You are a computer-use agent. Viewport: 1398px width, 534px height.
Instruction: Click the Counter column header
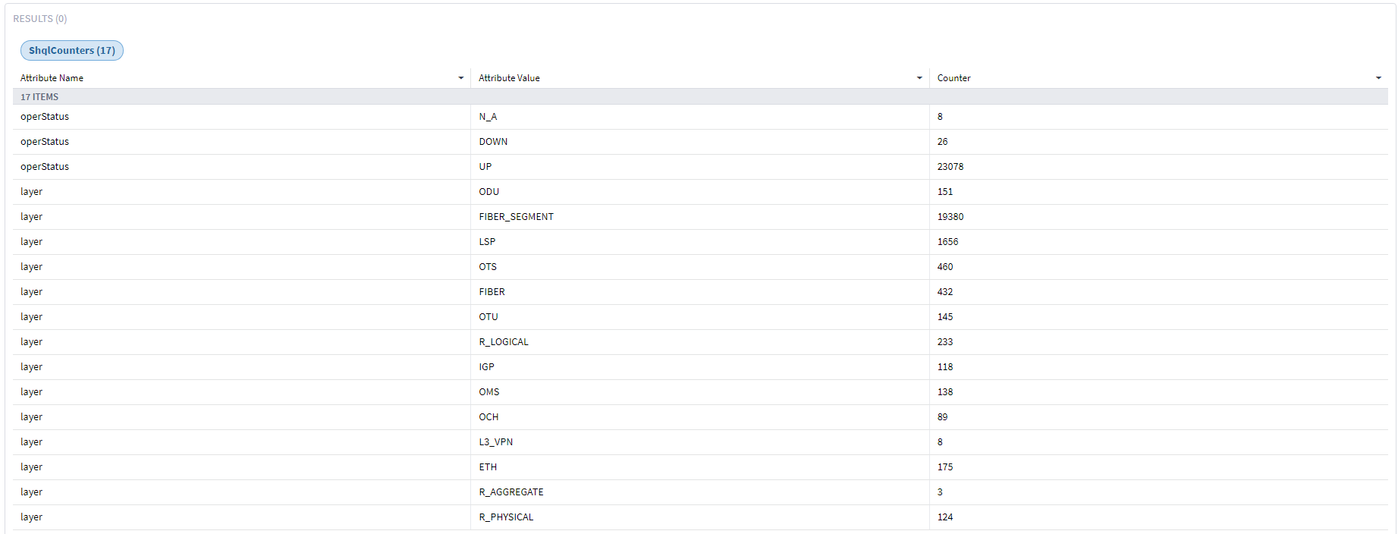coord(953,78)
